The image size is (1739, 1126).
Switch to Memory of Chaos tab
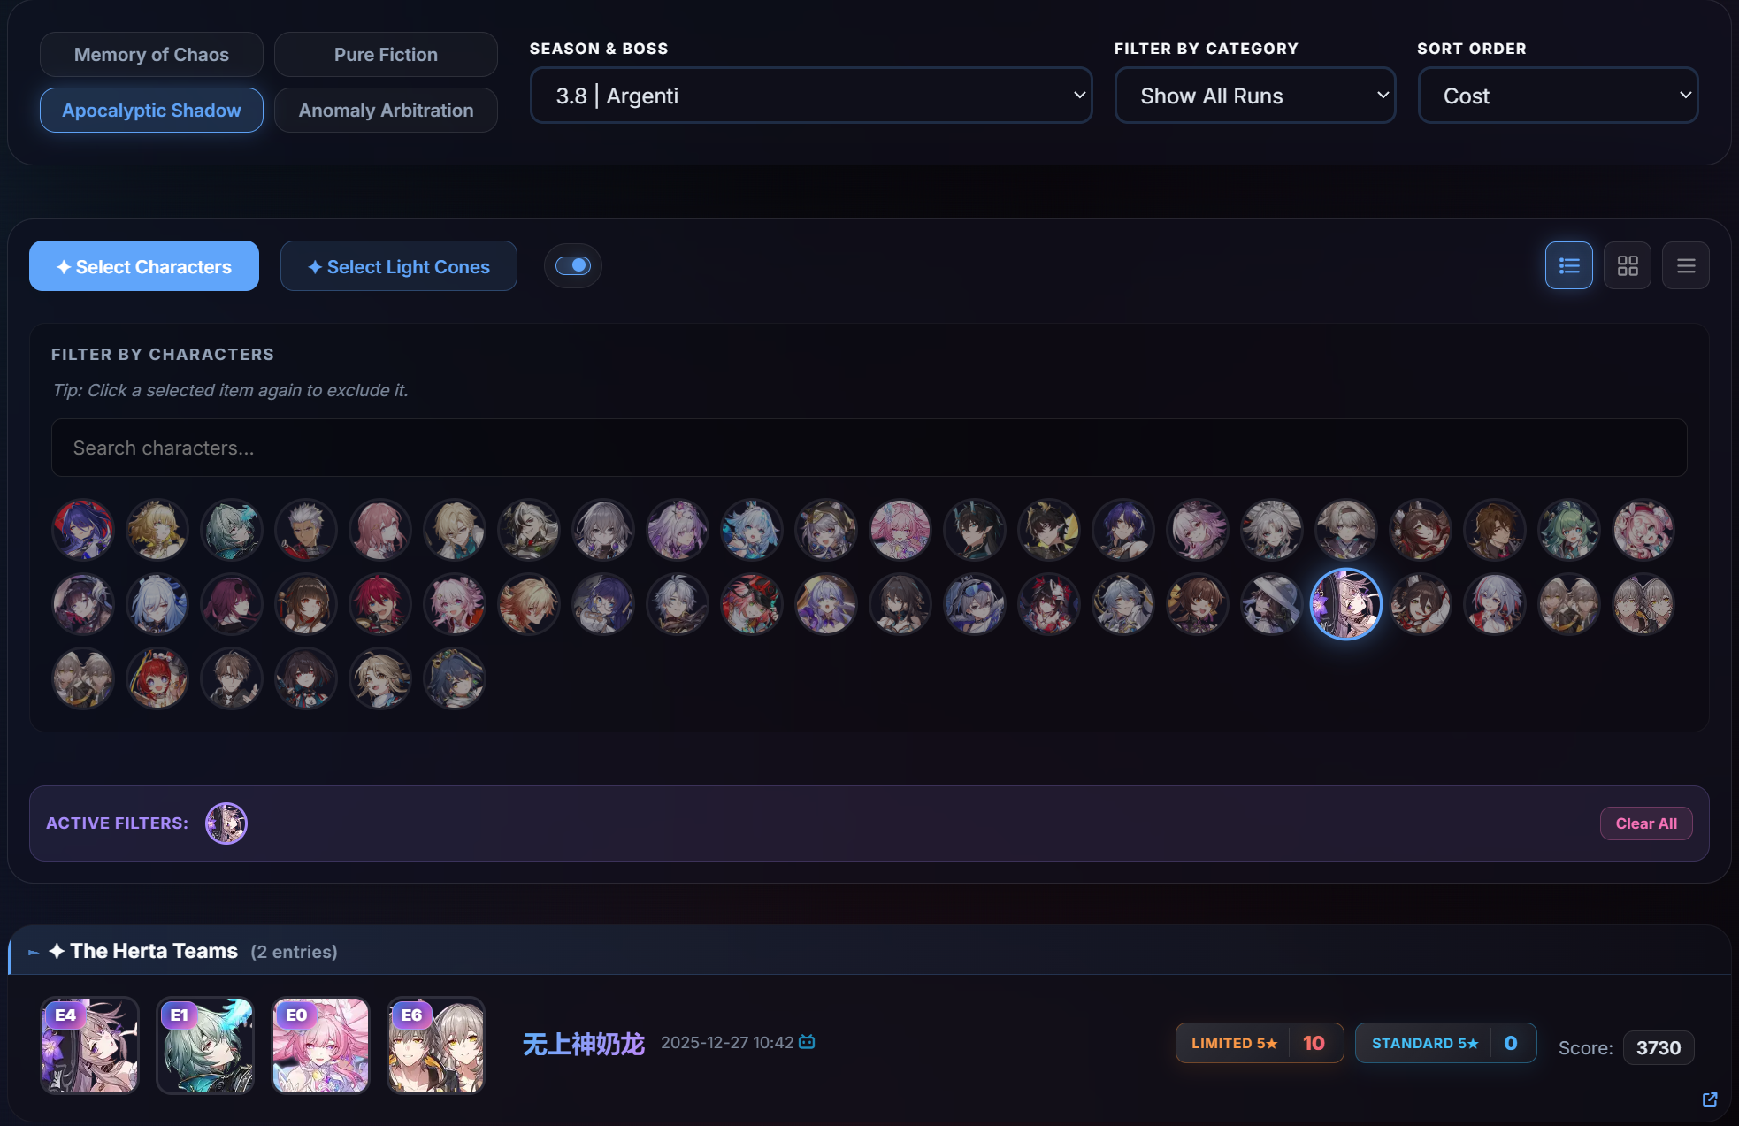tap(151, 55)
